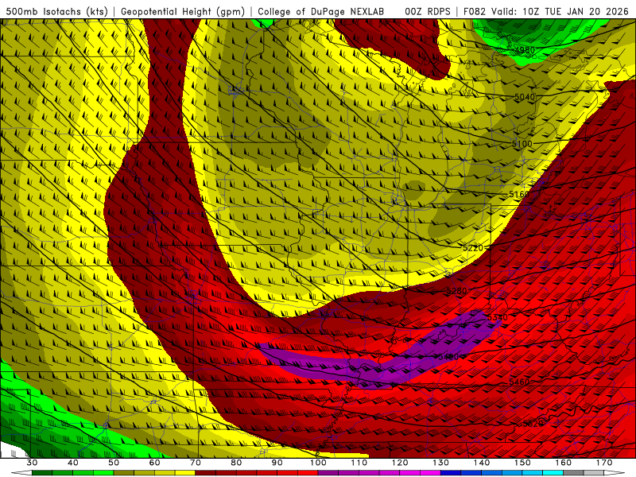Click the 100 tick label on color scale

(x=318, y=463)
